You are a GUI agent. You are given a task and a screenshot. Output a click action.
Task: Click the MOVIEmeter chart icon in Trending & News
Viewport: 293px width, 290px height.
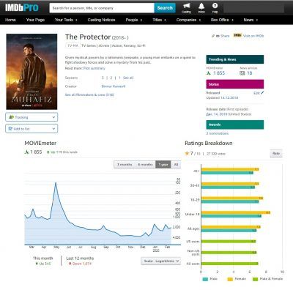(x=209, y=73)
